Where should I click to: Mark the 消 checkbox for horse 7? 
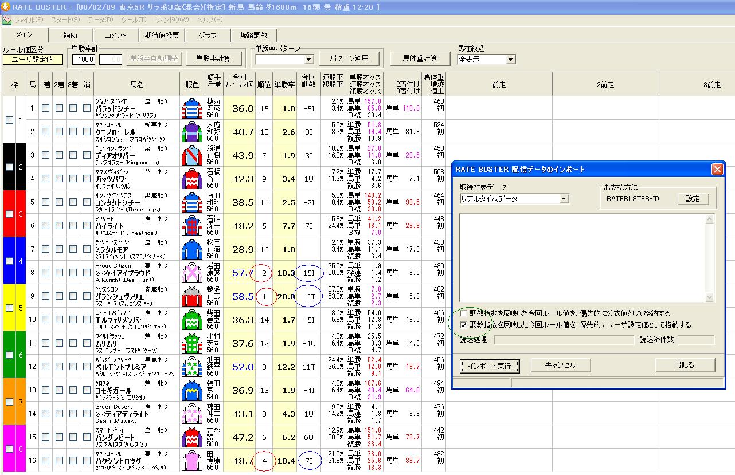[87, 249]
